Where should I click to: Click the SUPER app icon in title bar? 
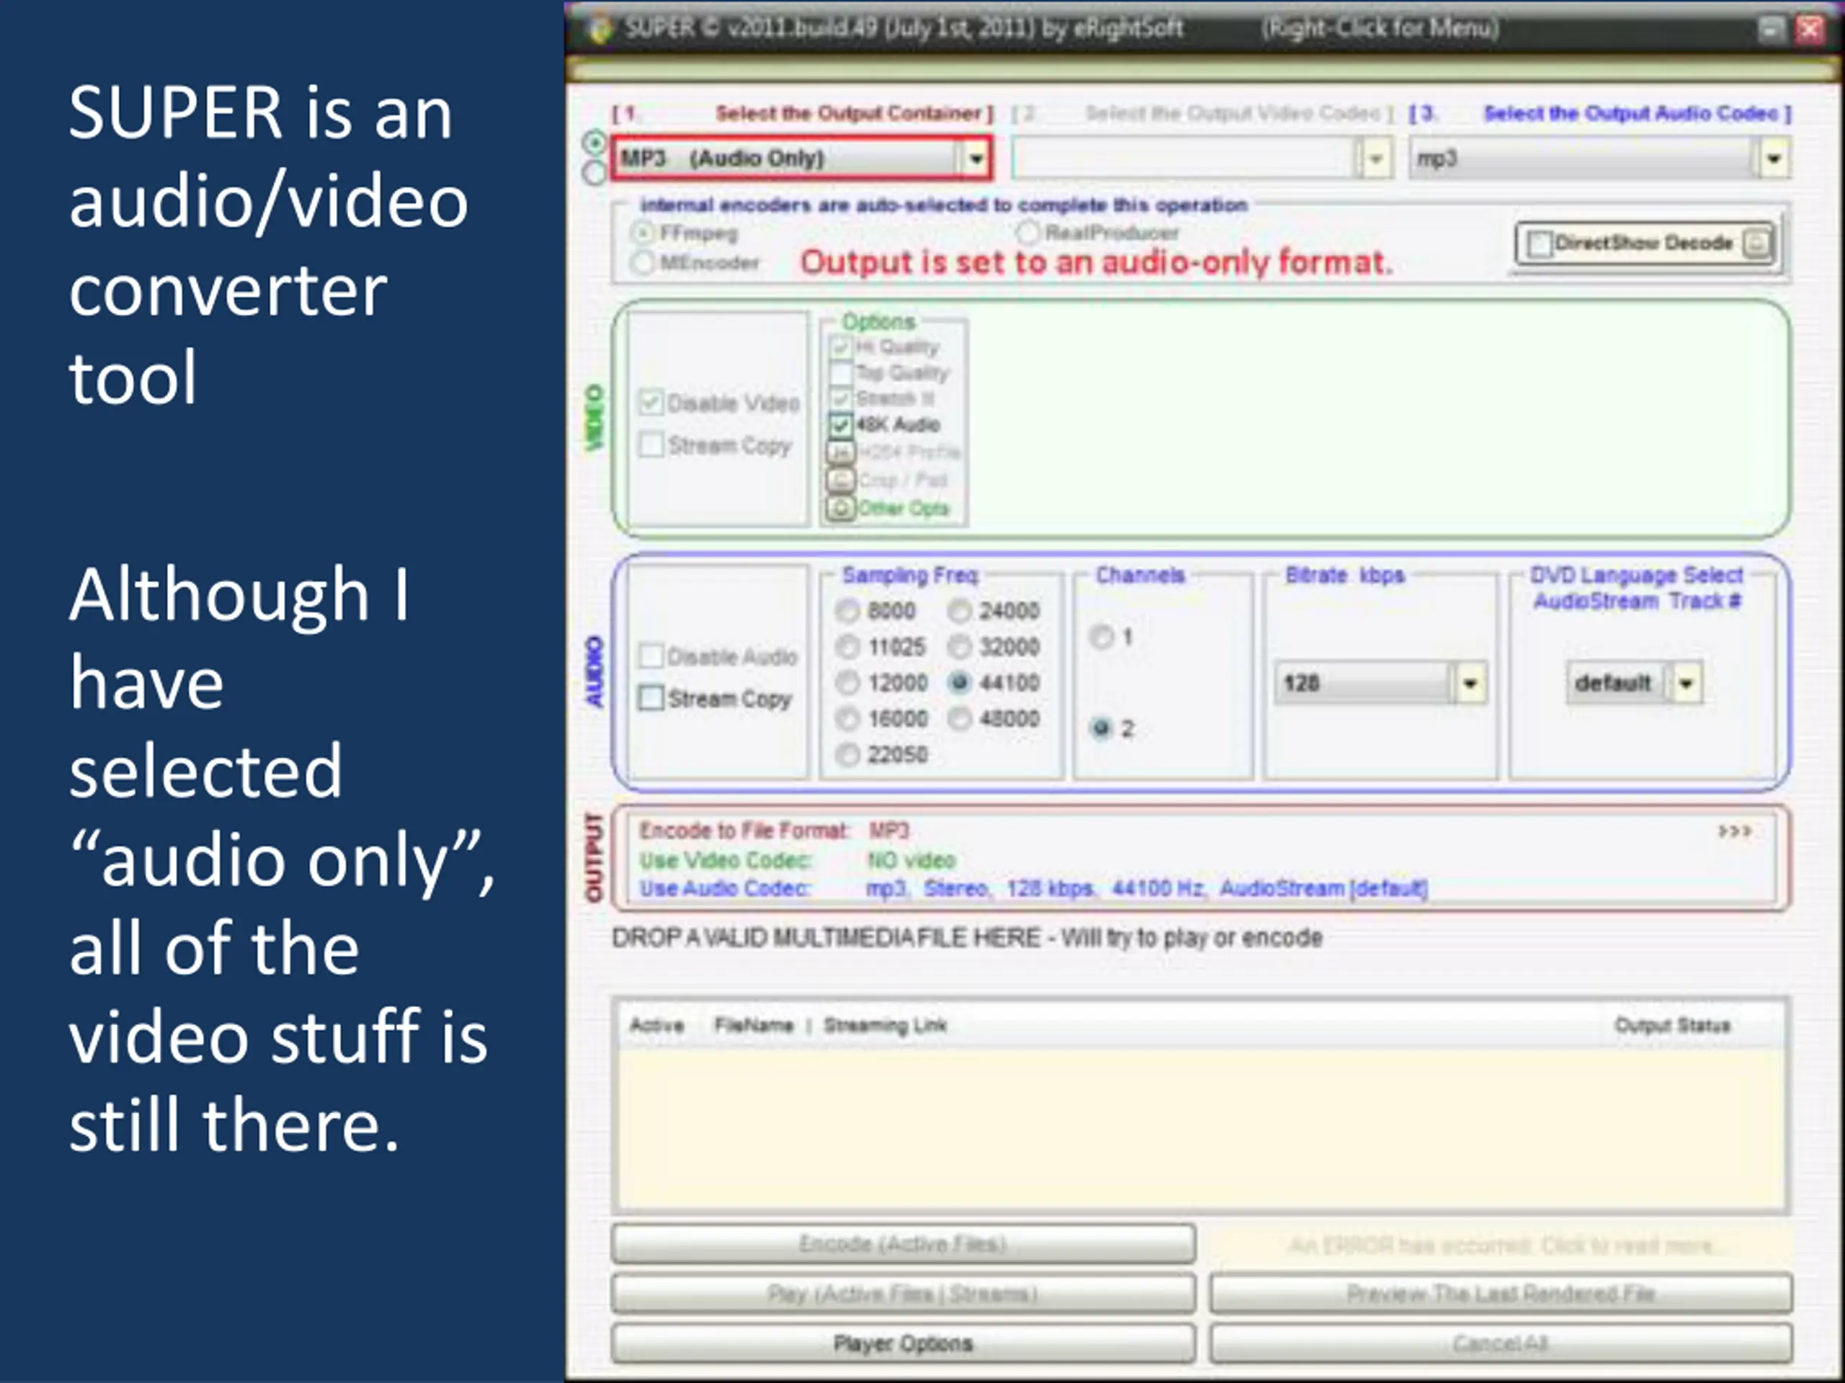(x=600, y=30)
